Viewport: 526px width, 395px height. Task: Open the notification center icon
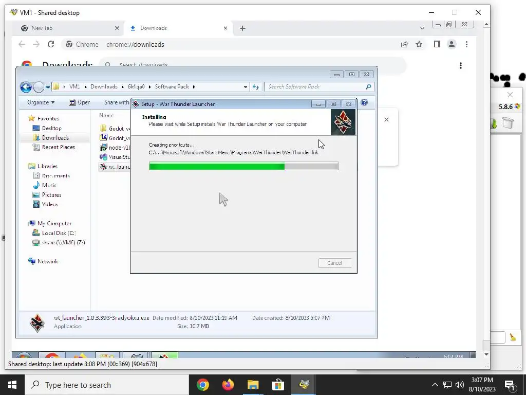(510, 385)
